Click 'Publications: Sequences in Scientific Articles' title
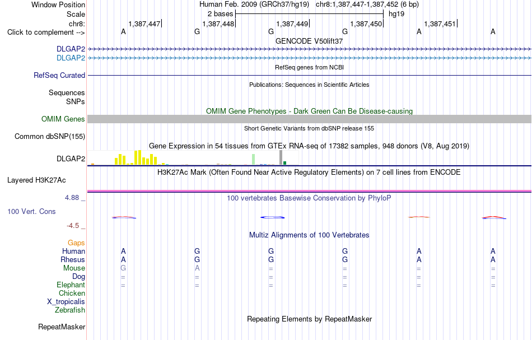This screenshot has width=532, height=340. pos(309,85)
